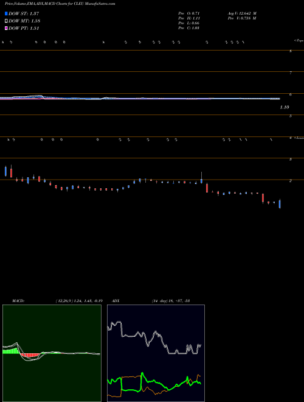Click the last blue candlestick on the price chart

pyautogui.click(x=280, y=204)
